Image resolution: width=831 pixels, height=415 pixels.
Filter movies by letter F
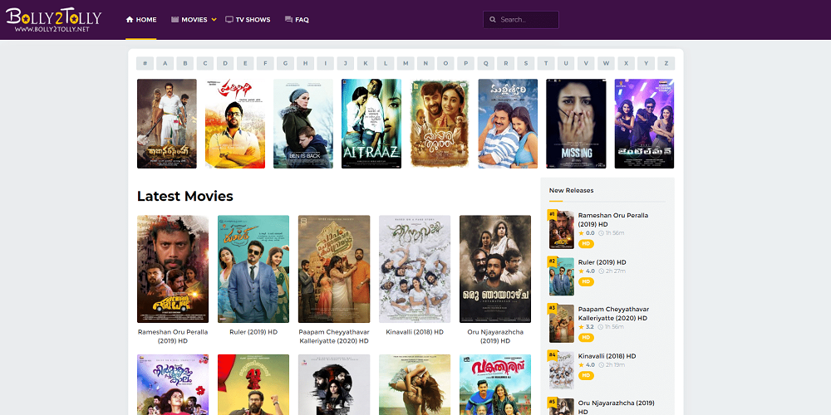tap(265, 64)
